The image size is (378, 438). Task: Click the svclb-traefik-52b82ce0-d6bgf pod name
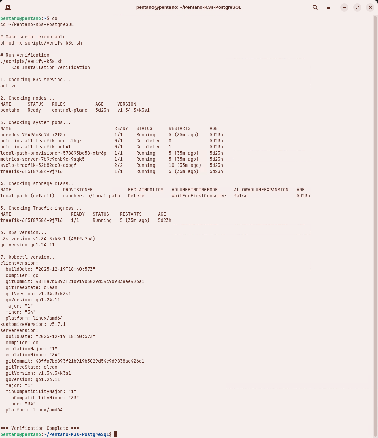[38, 165]
